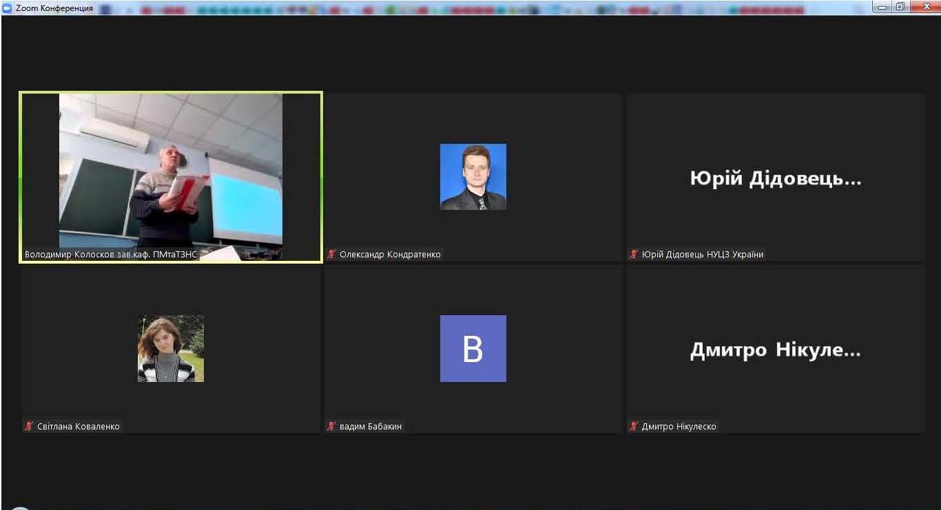
Task: Click the Zoom app icon in title bar
Action: (x=8, y=8)
